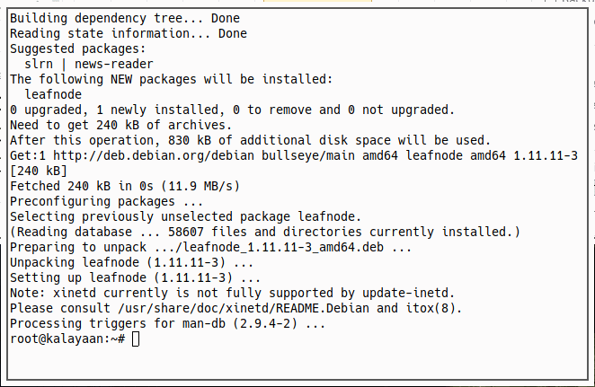Click the "Suggested packages:" heading line
The height and width of the screenshot is (387, 595).
78,48
